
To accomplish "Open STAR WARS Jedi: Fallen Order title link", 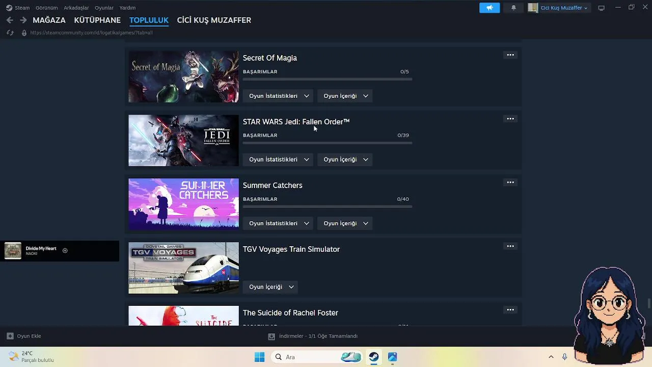I will [x=296, y=122].
